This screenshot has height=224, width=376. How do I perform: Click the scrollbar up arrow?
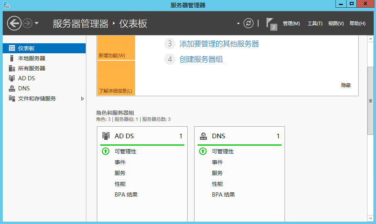pyautogui.click(x=371, y=39)
